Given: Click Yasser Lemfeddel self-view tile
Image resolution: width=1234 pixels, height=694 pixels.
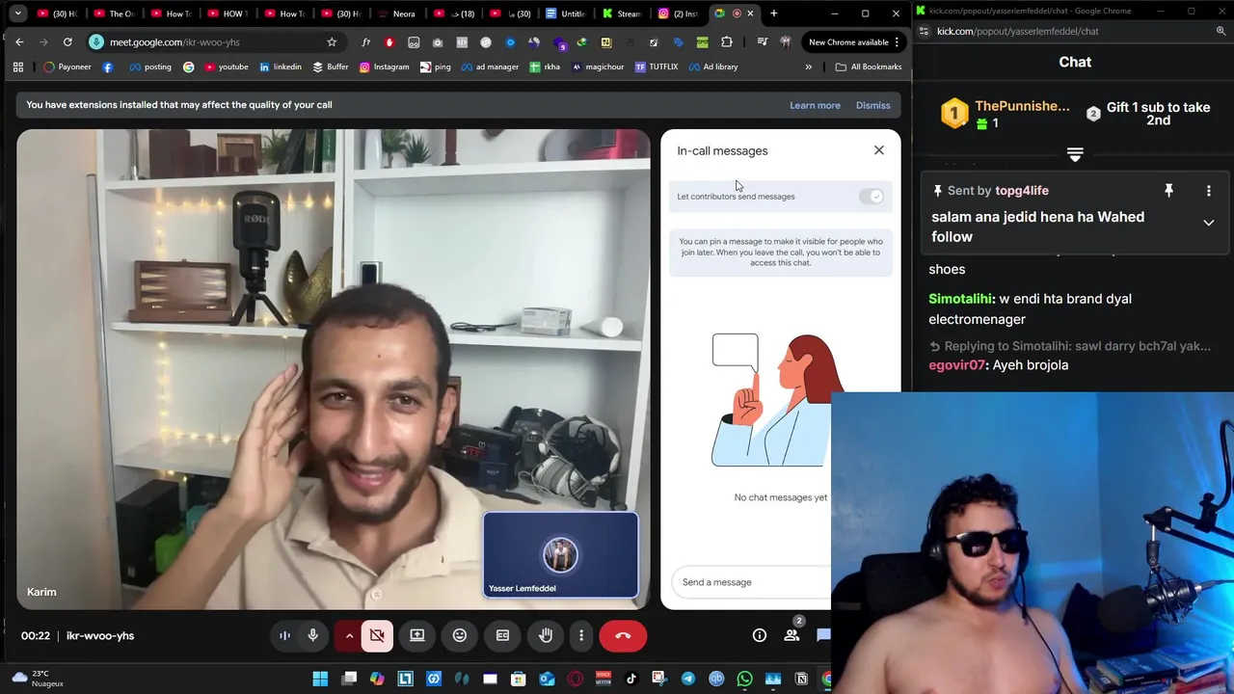Looking at the screenshot, I should [x=560, y=555].
